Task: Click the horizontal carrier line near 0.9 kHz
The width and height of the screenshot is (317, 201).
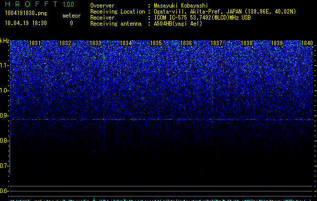Action: click(161, 120)
